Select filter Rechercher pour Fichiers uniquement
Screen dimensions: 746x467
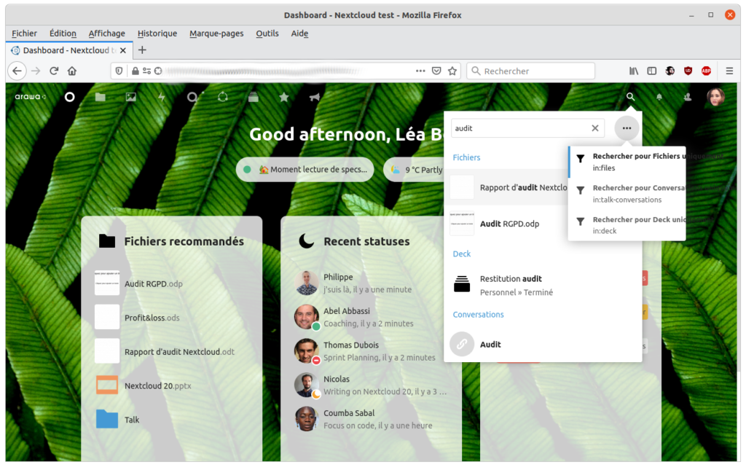[x=627, y=162]
